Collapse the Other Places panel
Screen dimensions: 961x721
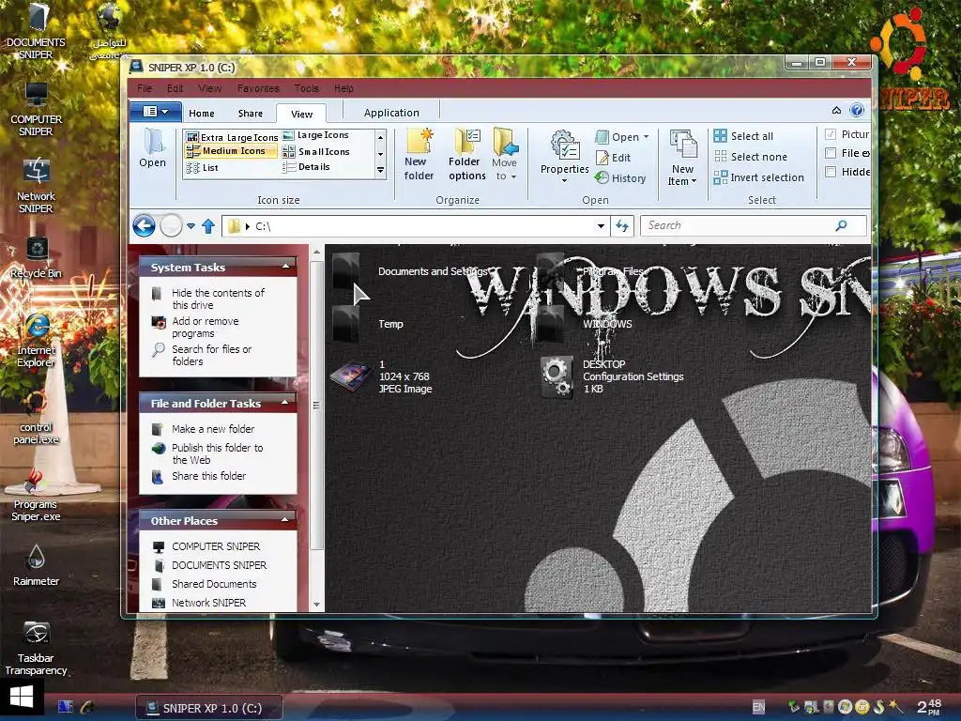click(285, 519)
